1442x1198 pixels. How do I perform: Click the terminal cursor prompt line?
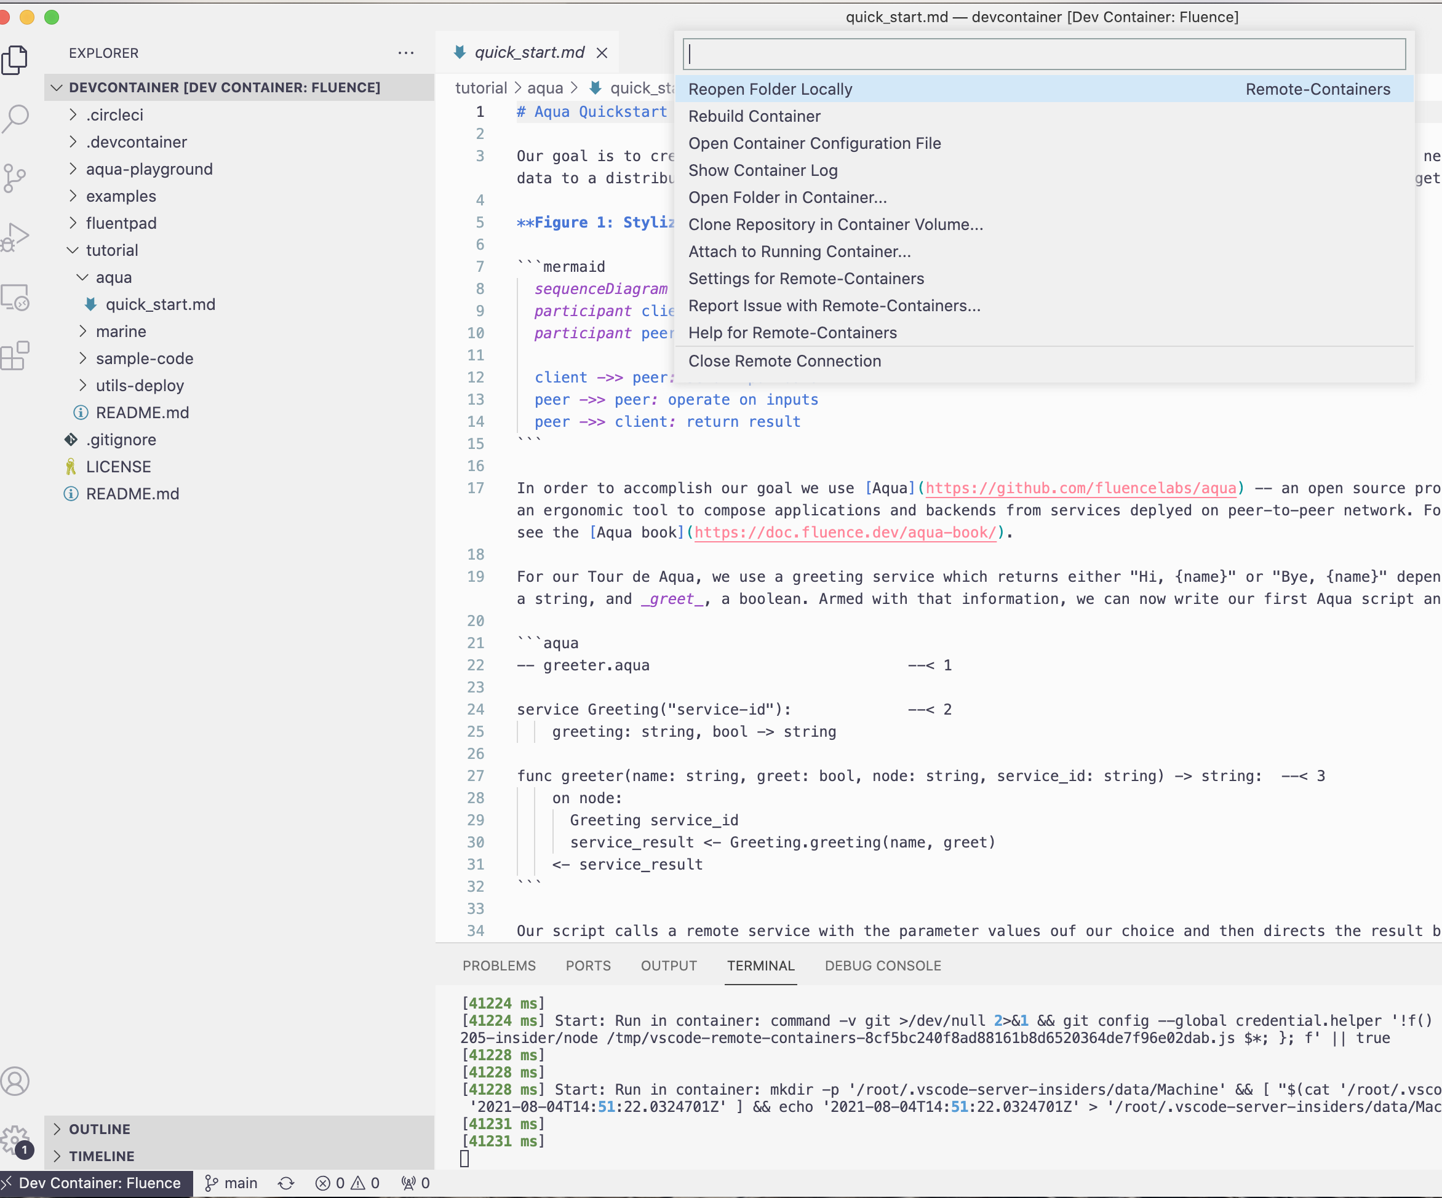pyautogui.click(x=465, y=1159)
